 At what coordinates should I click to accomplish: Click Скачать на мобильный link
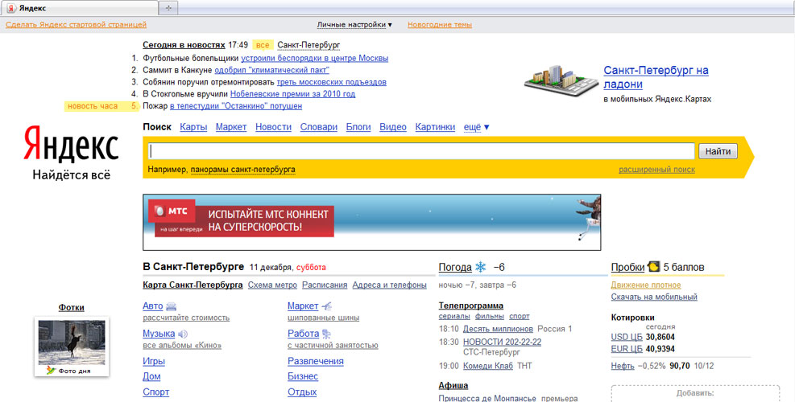[x=654, y=297]
